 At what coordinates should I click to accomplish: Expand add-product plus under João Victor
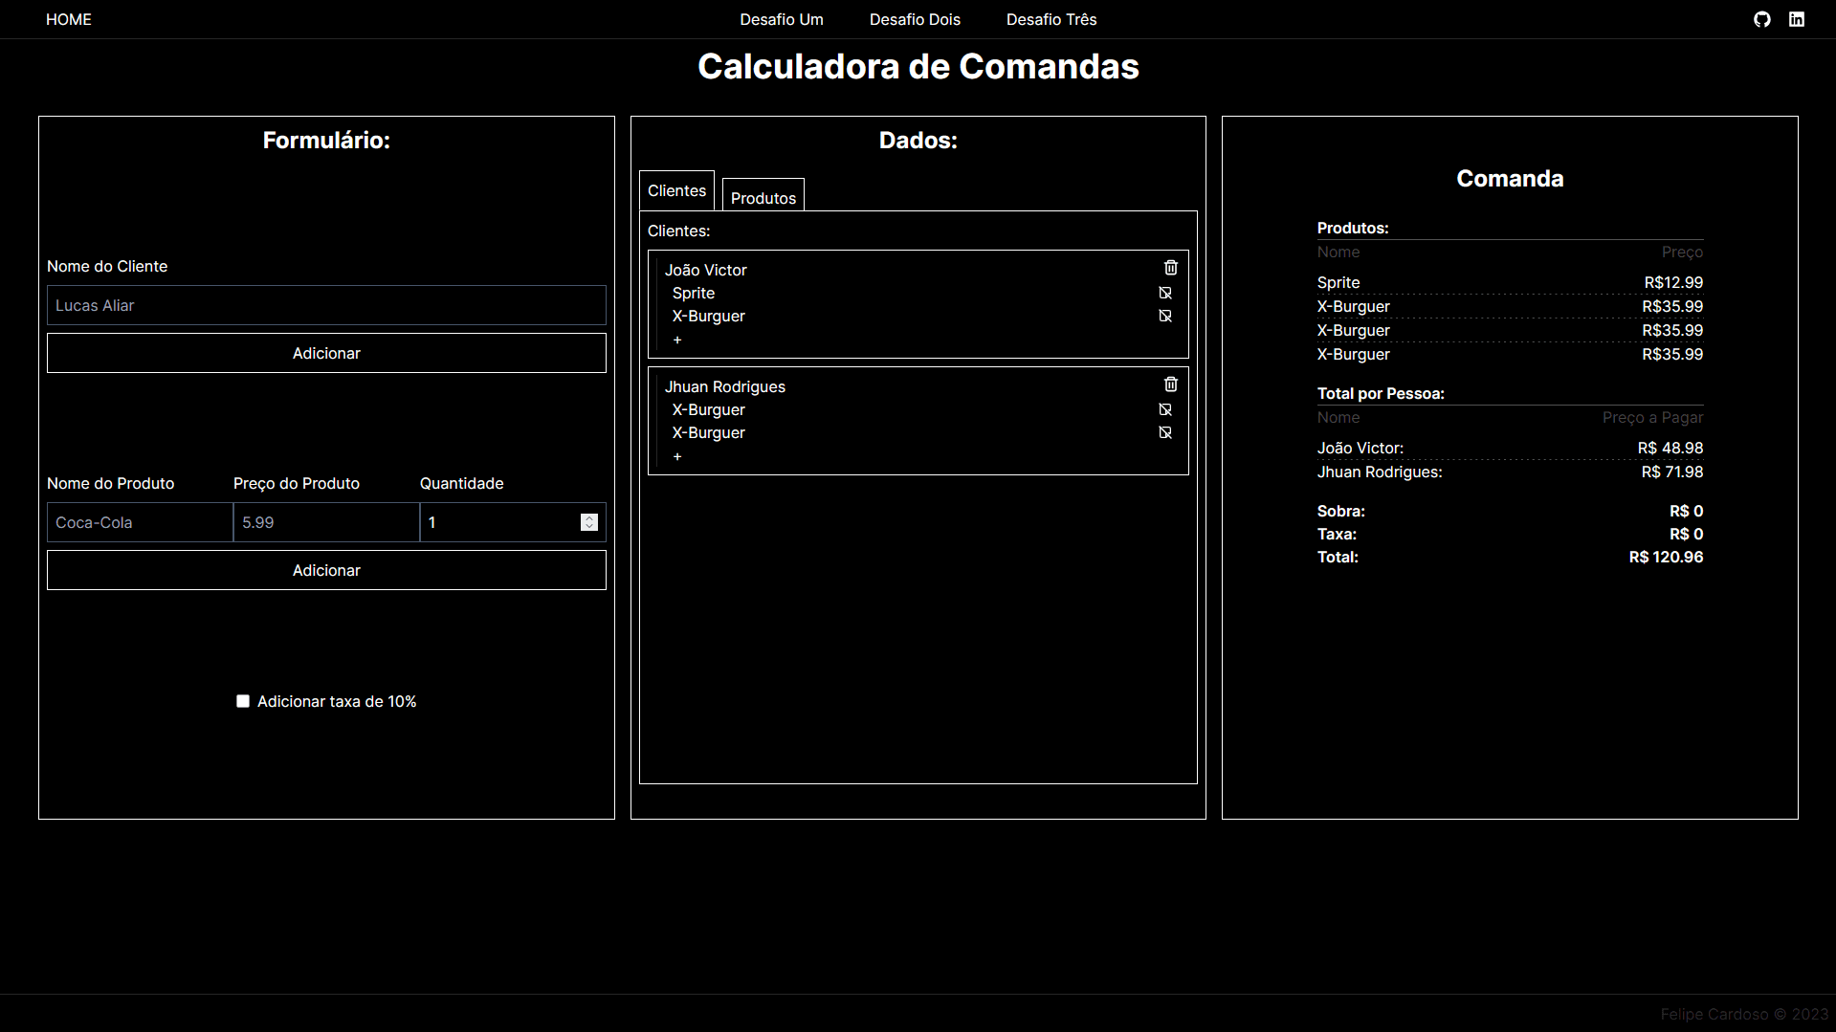click(677, 340)
